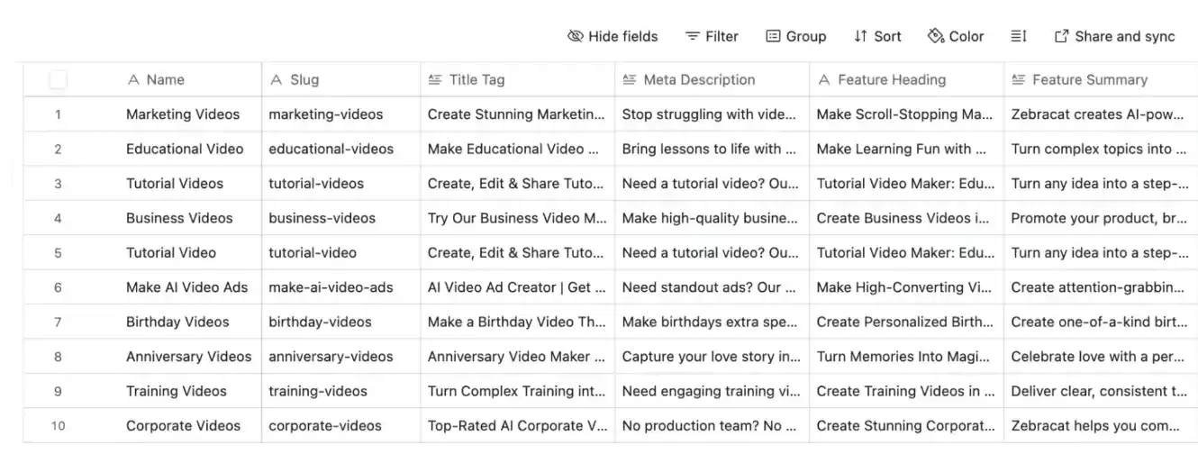1198x463 pixels.
Task: Select the Corporate Videos name cell
Action: point(183,425)
